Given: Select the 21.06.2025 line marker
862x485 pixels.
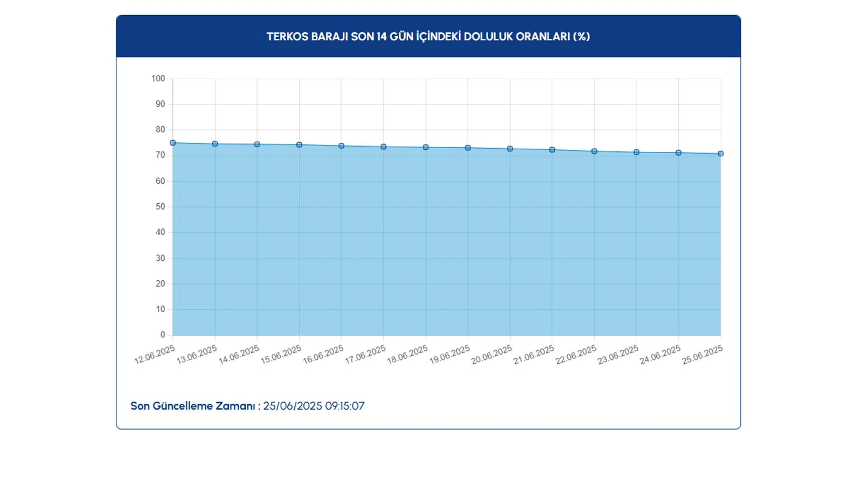Looking at the screenshot, I should pos(552,150).
